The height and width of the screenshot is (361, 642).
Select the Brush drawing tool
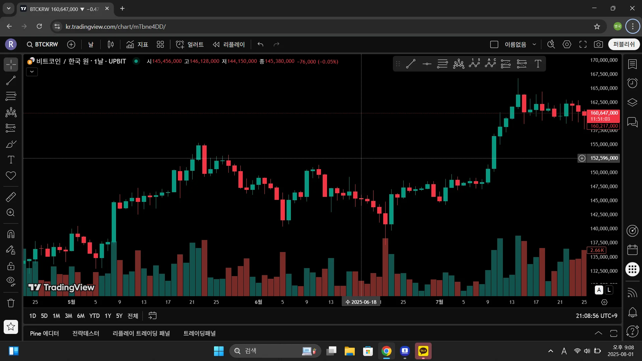point(11,144)
